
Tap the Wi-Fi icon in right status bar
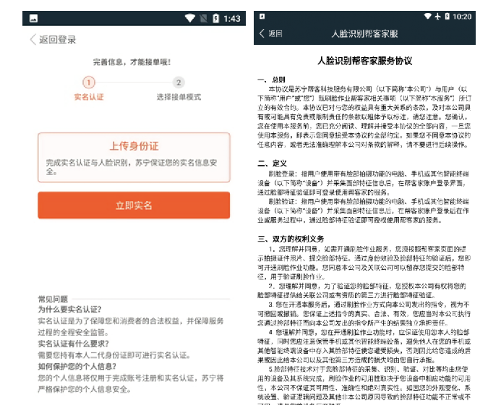(x=427, y=16)
